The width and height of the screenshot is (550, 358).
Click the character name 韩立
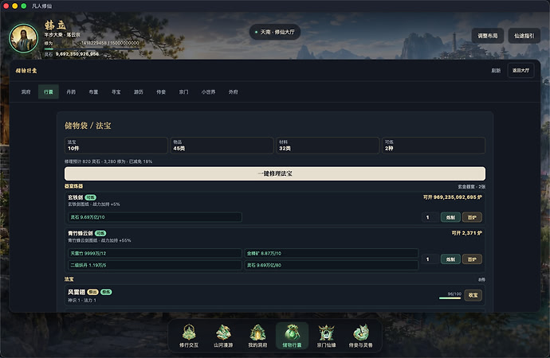[x=55, y=25]
